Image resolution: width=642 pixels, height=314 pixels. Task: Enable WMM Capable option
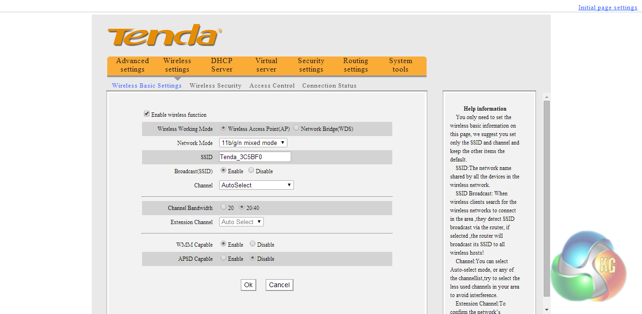(x=223, y=244)
